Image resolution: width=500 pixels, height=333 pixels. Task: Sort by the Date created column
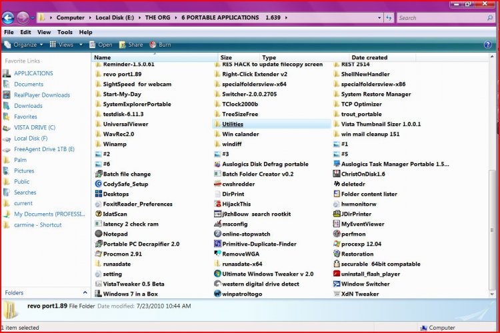(383, 57)
